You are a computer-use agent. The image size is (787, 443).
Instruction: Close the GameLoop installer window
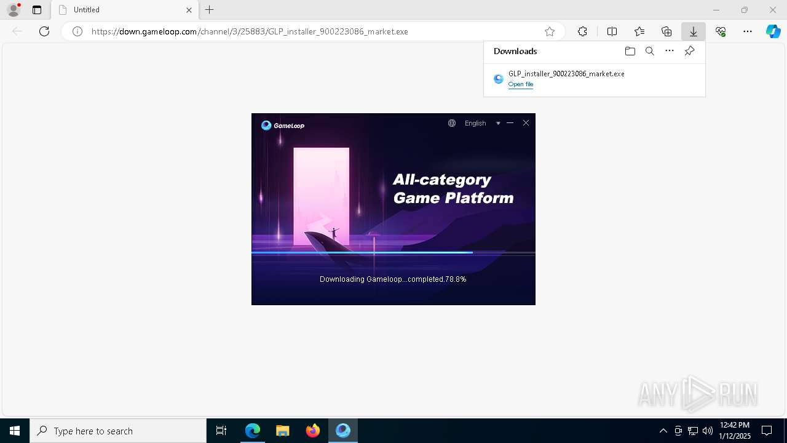coord(526,123)
